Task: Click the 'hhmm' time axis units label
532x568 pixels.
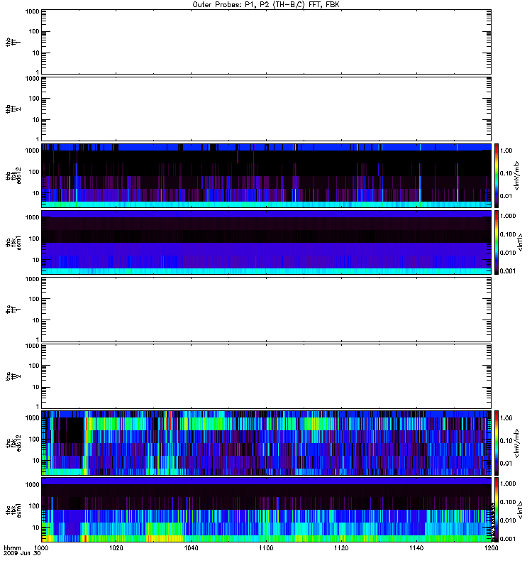Action: pos(12,548)
